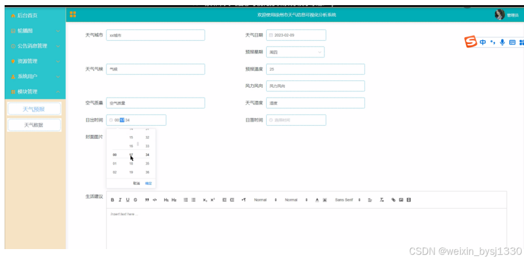
Task: Open the 预报星期 weekday dropdown
Action: click(295, 52)
